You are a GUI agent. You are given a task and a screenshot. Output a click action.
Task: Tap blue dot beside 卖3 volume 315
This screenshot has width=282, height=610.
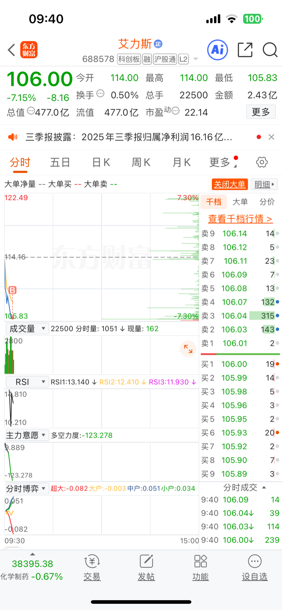click(x=277, y=316)
